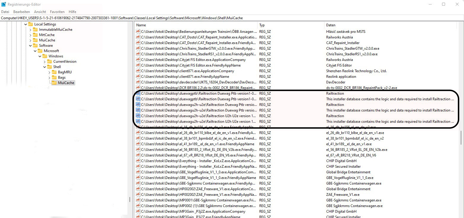
Task: Expand the ImmutableMuiCache tree node
Action: pos(30,30)
